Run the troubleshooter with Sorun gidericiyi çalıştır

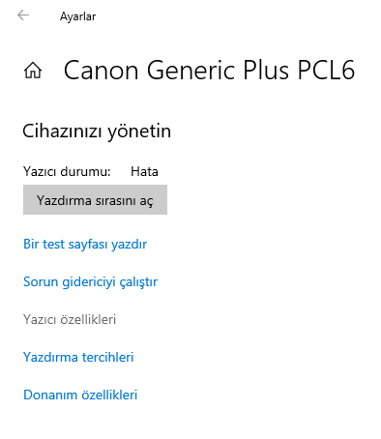pyautogui.click(x=90, y=282)
